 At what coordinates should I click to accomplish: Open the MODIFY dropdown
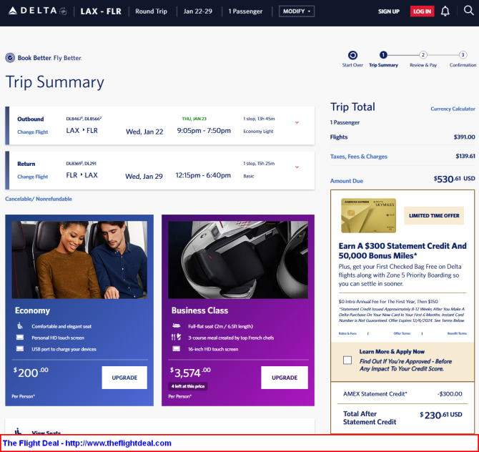[x=297, y=11]
